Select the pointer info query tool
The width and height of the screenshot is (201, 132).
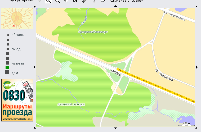[75, 1]
